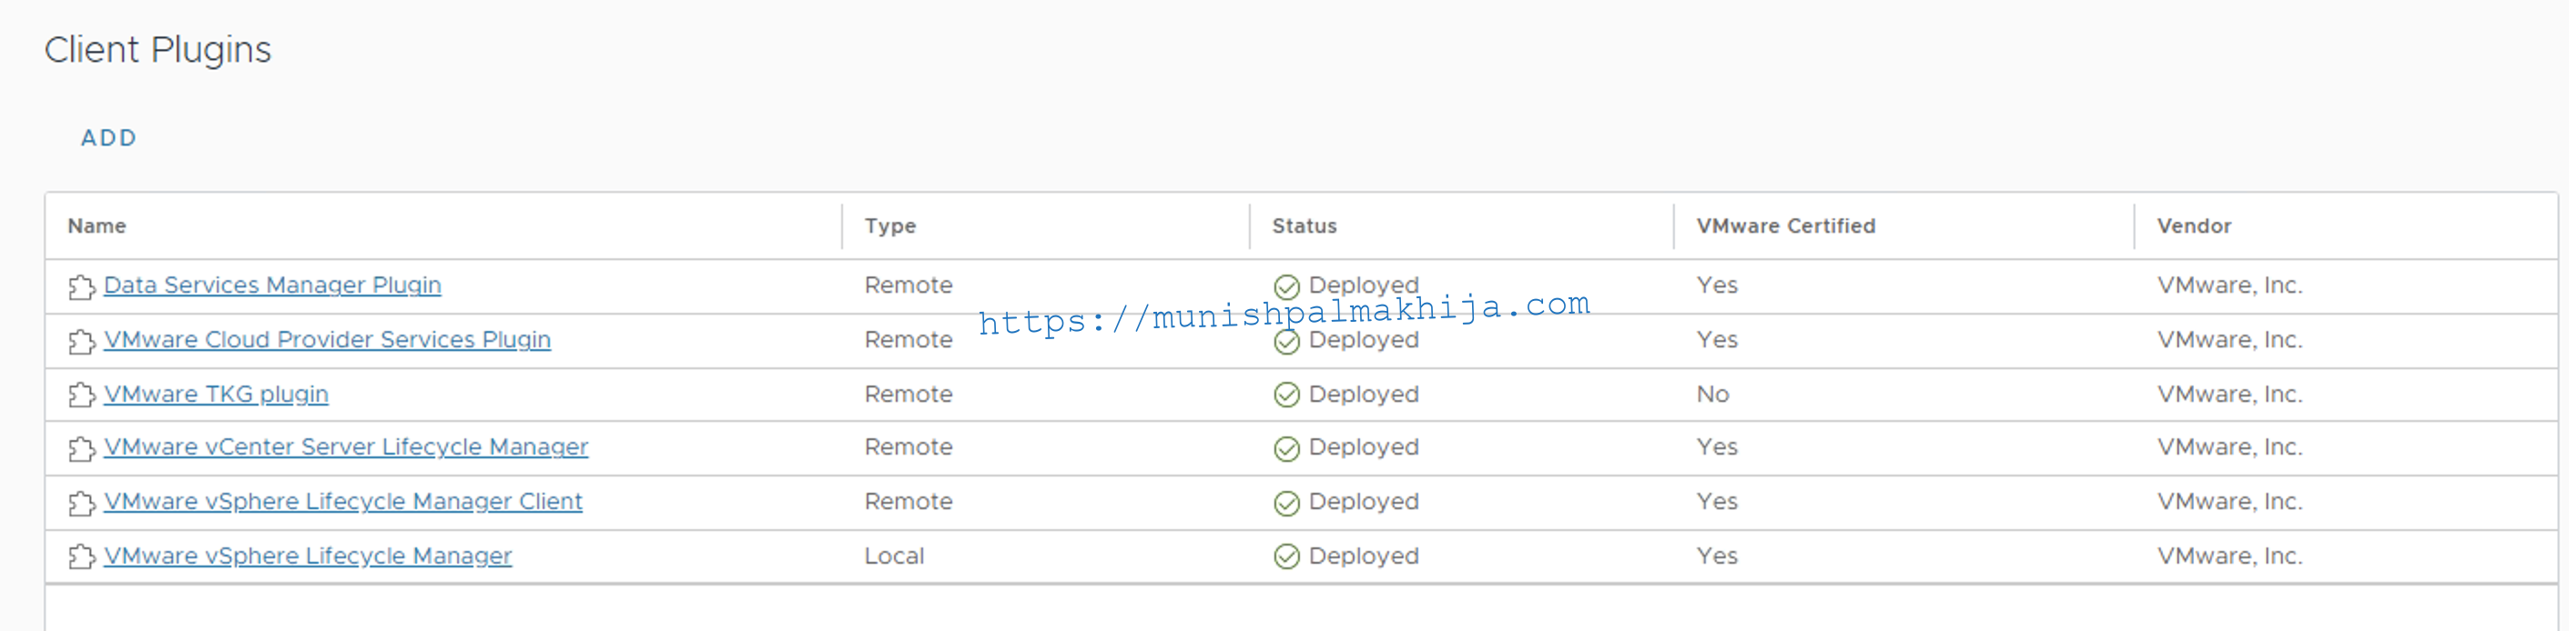Select 'Yes' certified cell in the Local row
The width and height of the screenshot is (2569, 631).
click(x=1716, y=556)
